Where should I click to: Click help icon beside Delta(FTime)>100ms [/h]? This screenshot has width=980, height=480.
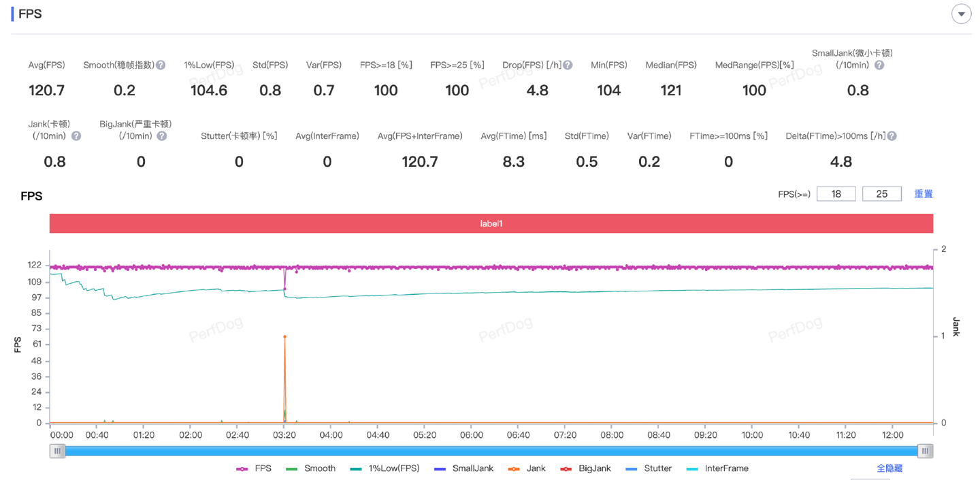pyautogui.click(x=892, y=136)
